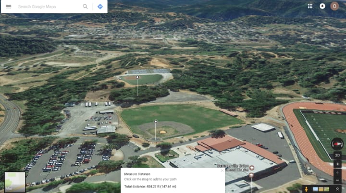
Task: Close the Measure distance panel
Action: [x=222, y=170]
